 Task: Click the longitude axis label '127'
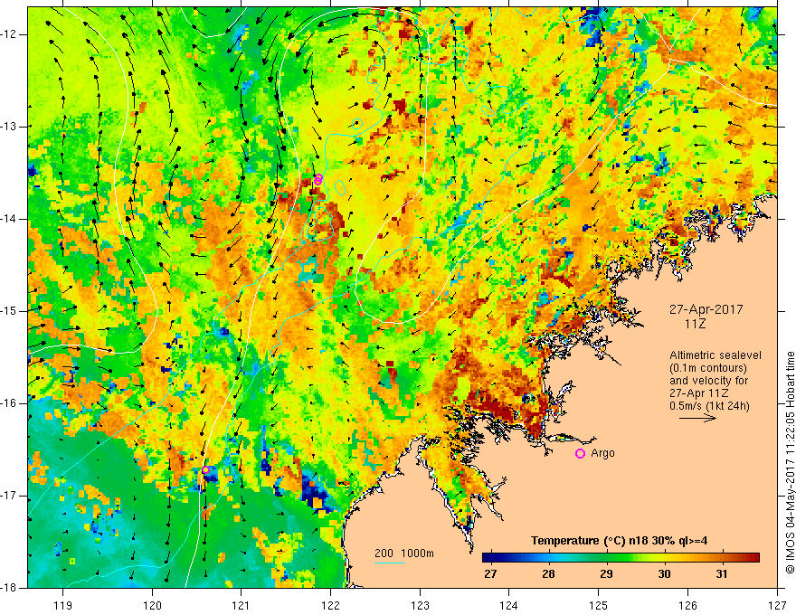[777, 605]
